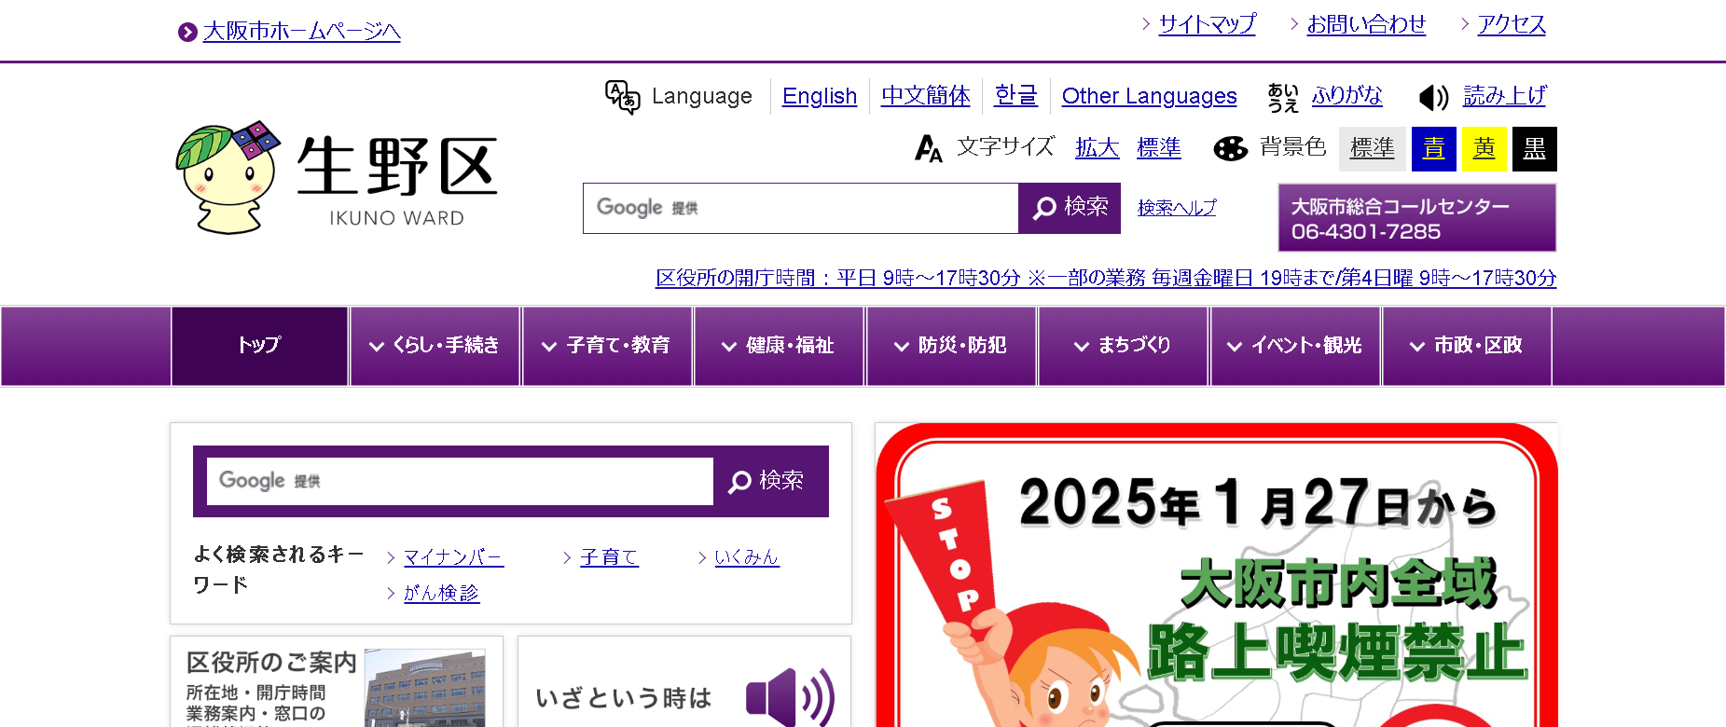
Task: Enable ふりがな reading aid
Action: [1346, 95]
